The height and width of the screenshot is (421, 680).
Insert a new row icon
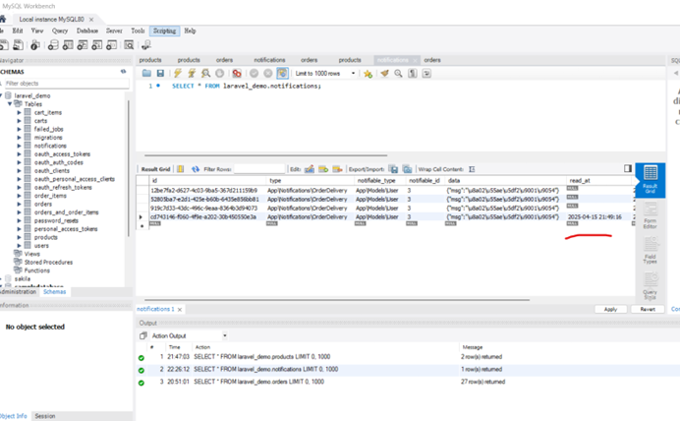coord(323,169)
